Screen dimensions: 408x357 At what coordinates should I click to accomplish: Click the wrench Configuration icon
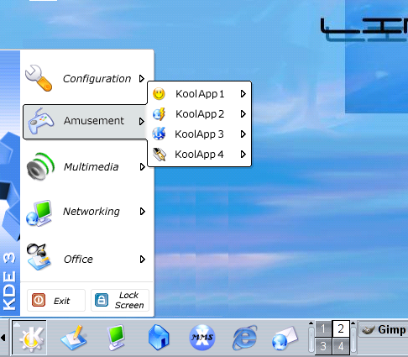[39, 78]
